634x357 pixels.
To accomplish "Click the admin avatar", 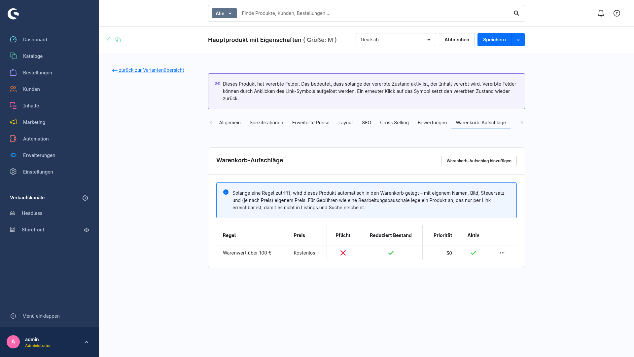I will (13, 342).
